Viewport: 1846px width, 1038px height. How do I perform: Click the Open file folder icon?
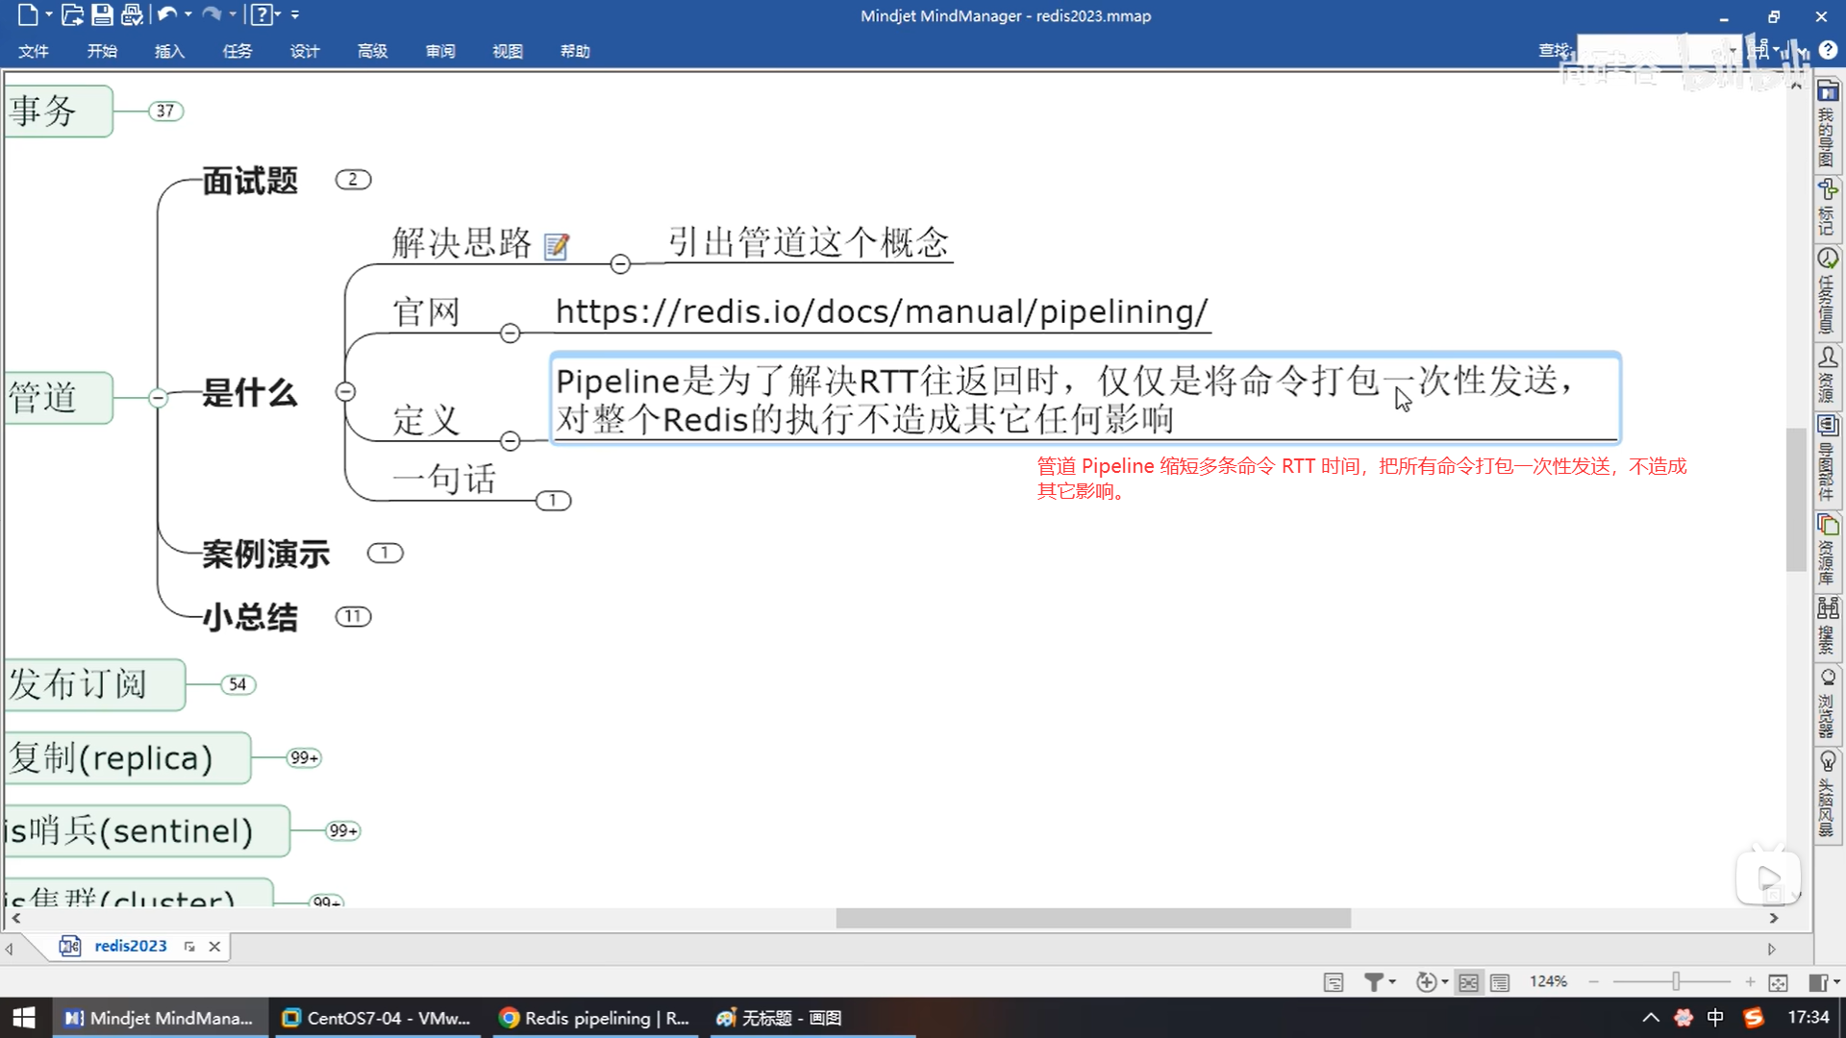pos(72,14)
